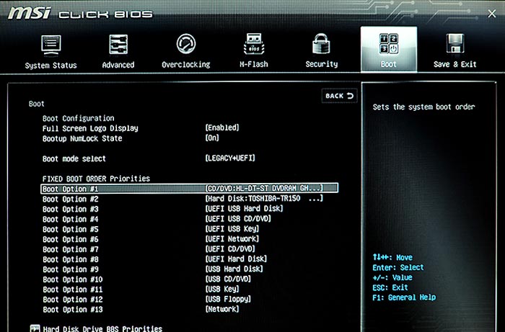This screenshot has height=332, width=505.
Task: Open Boot Option #9 USB Hard Disk value
Action: pos(234,269)
